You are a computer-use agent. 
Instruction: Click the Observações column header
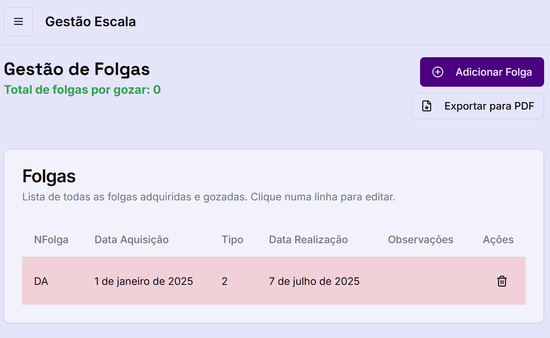click(420, 239)
